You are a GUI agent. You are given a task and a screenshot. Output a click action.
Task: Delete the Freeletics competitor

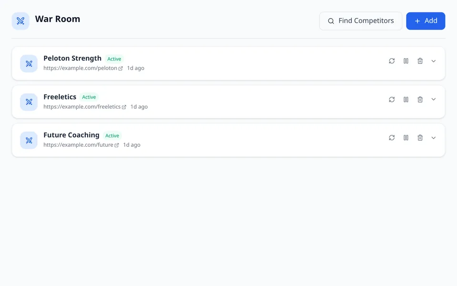pos(420,100)
